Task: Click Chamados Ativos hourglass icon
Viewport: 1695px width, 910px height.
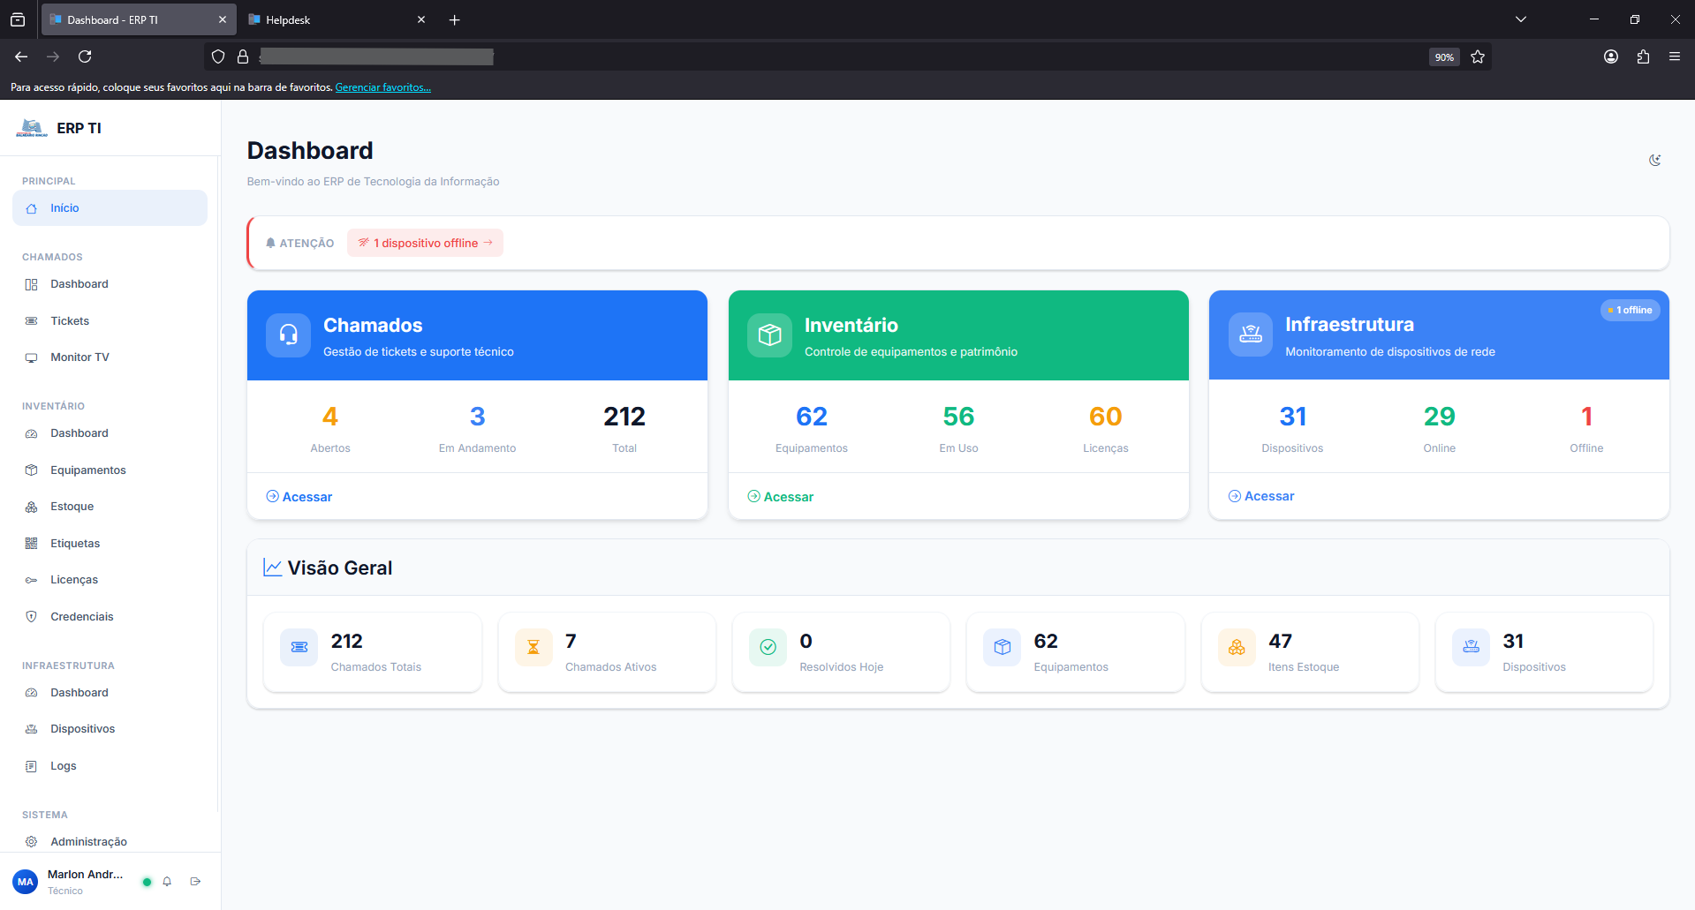Action: point(533,648)
